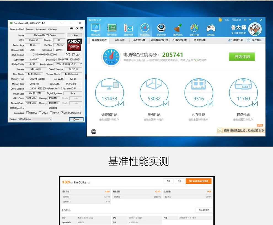Screen dimensions: 273x225
Task: Click the 提升机械硬盘性能 SSD banner
Action: pos(241,130)
